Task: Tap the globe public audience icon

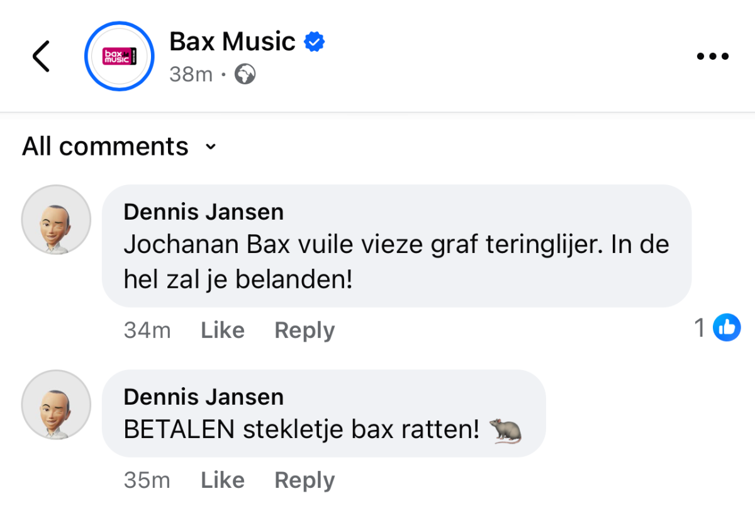Action: tap(245, 75)
